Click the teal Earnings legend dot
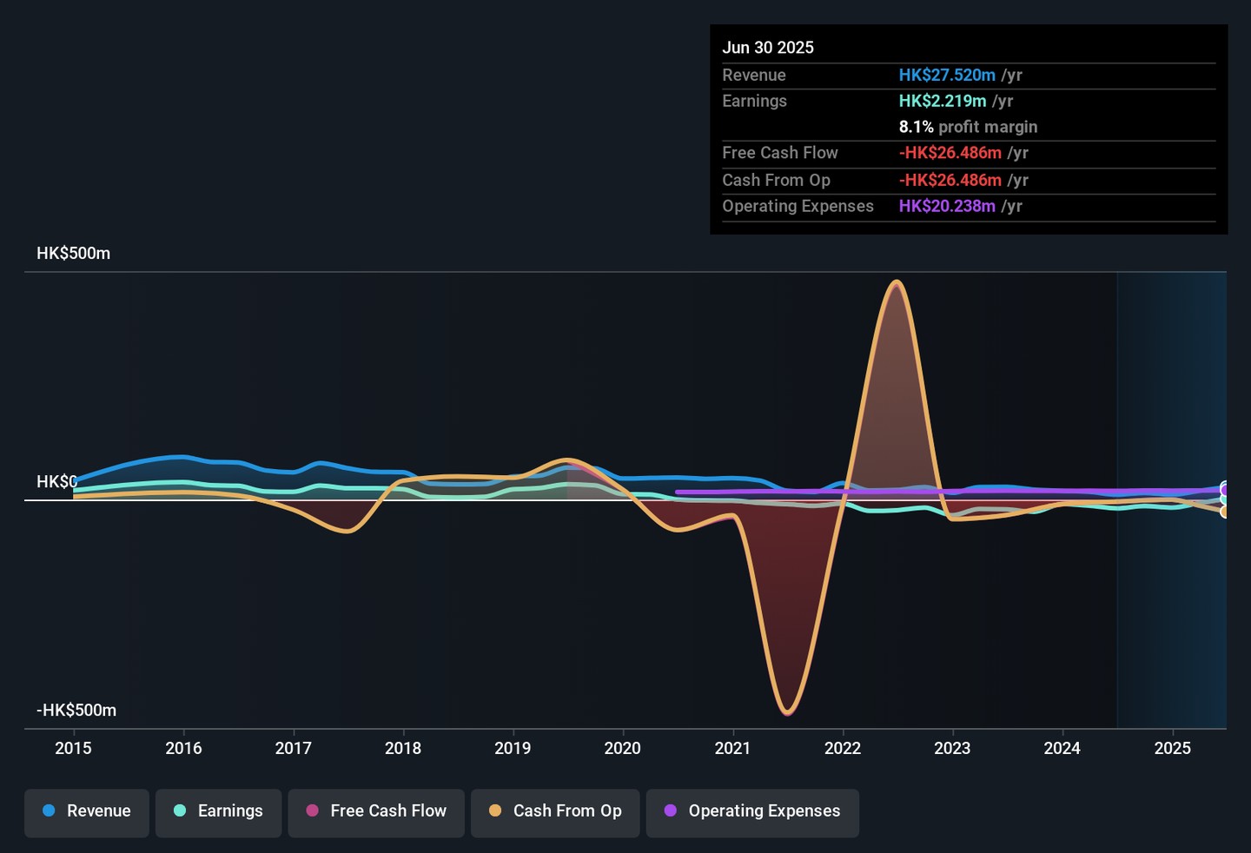 tap(180, 810)
